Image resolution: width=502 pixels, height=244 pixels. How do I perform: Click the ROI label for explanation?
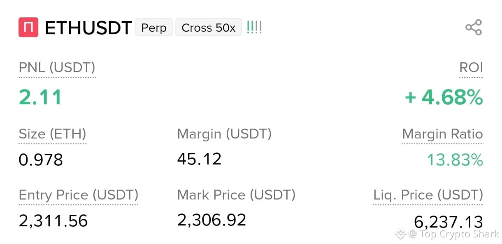pyautogui.click(x=471, y=68)
